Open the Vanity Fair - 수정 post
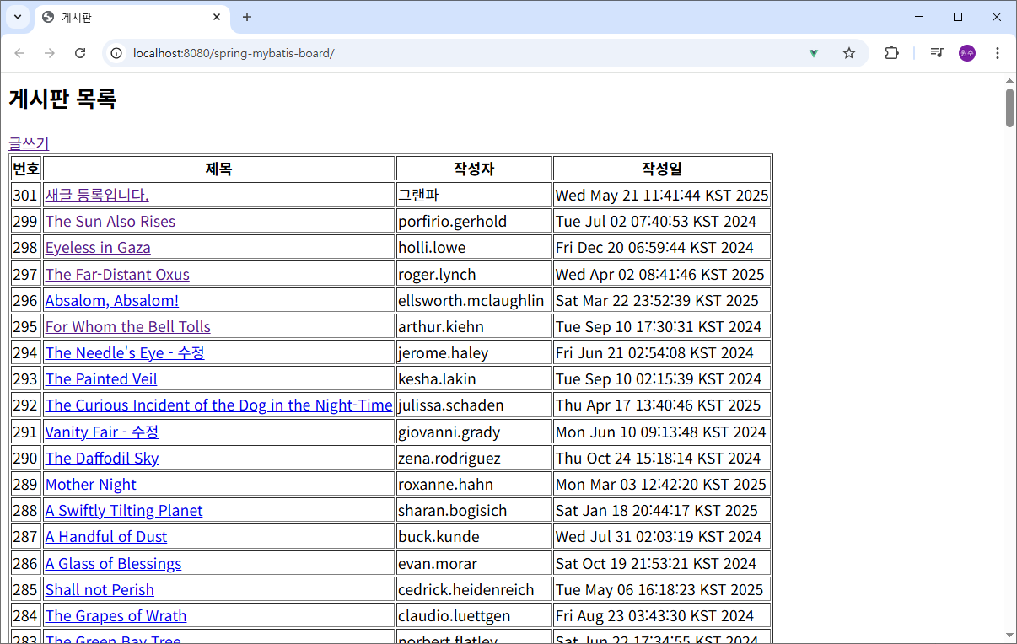The height and width of the screenshot is (644, 1017). 101,432
